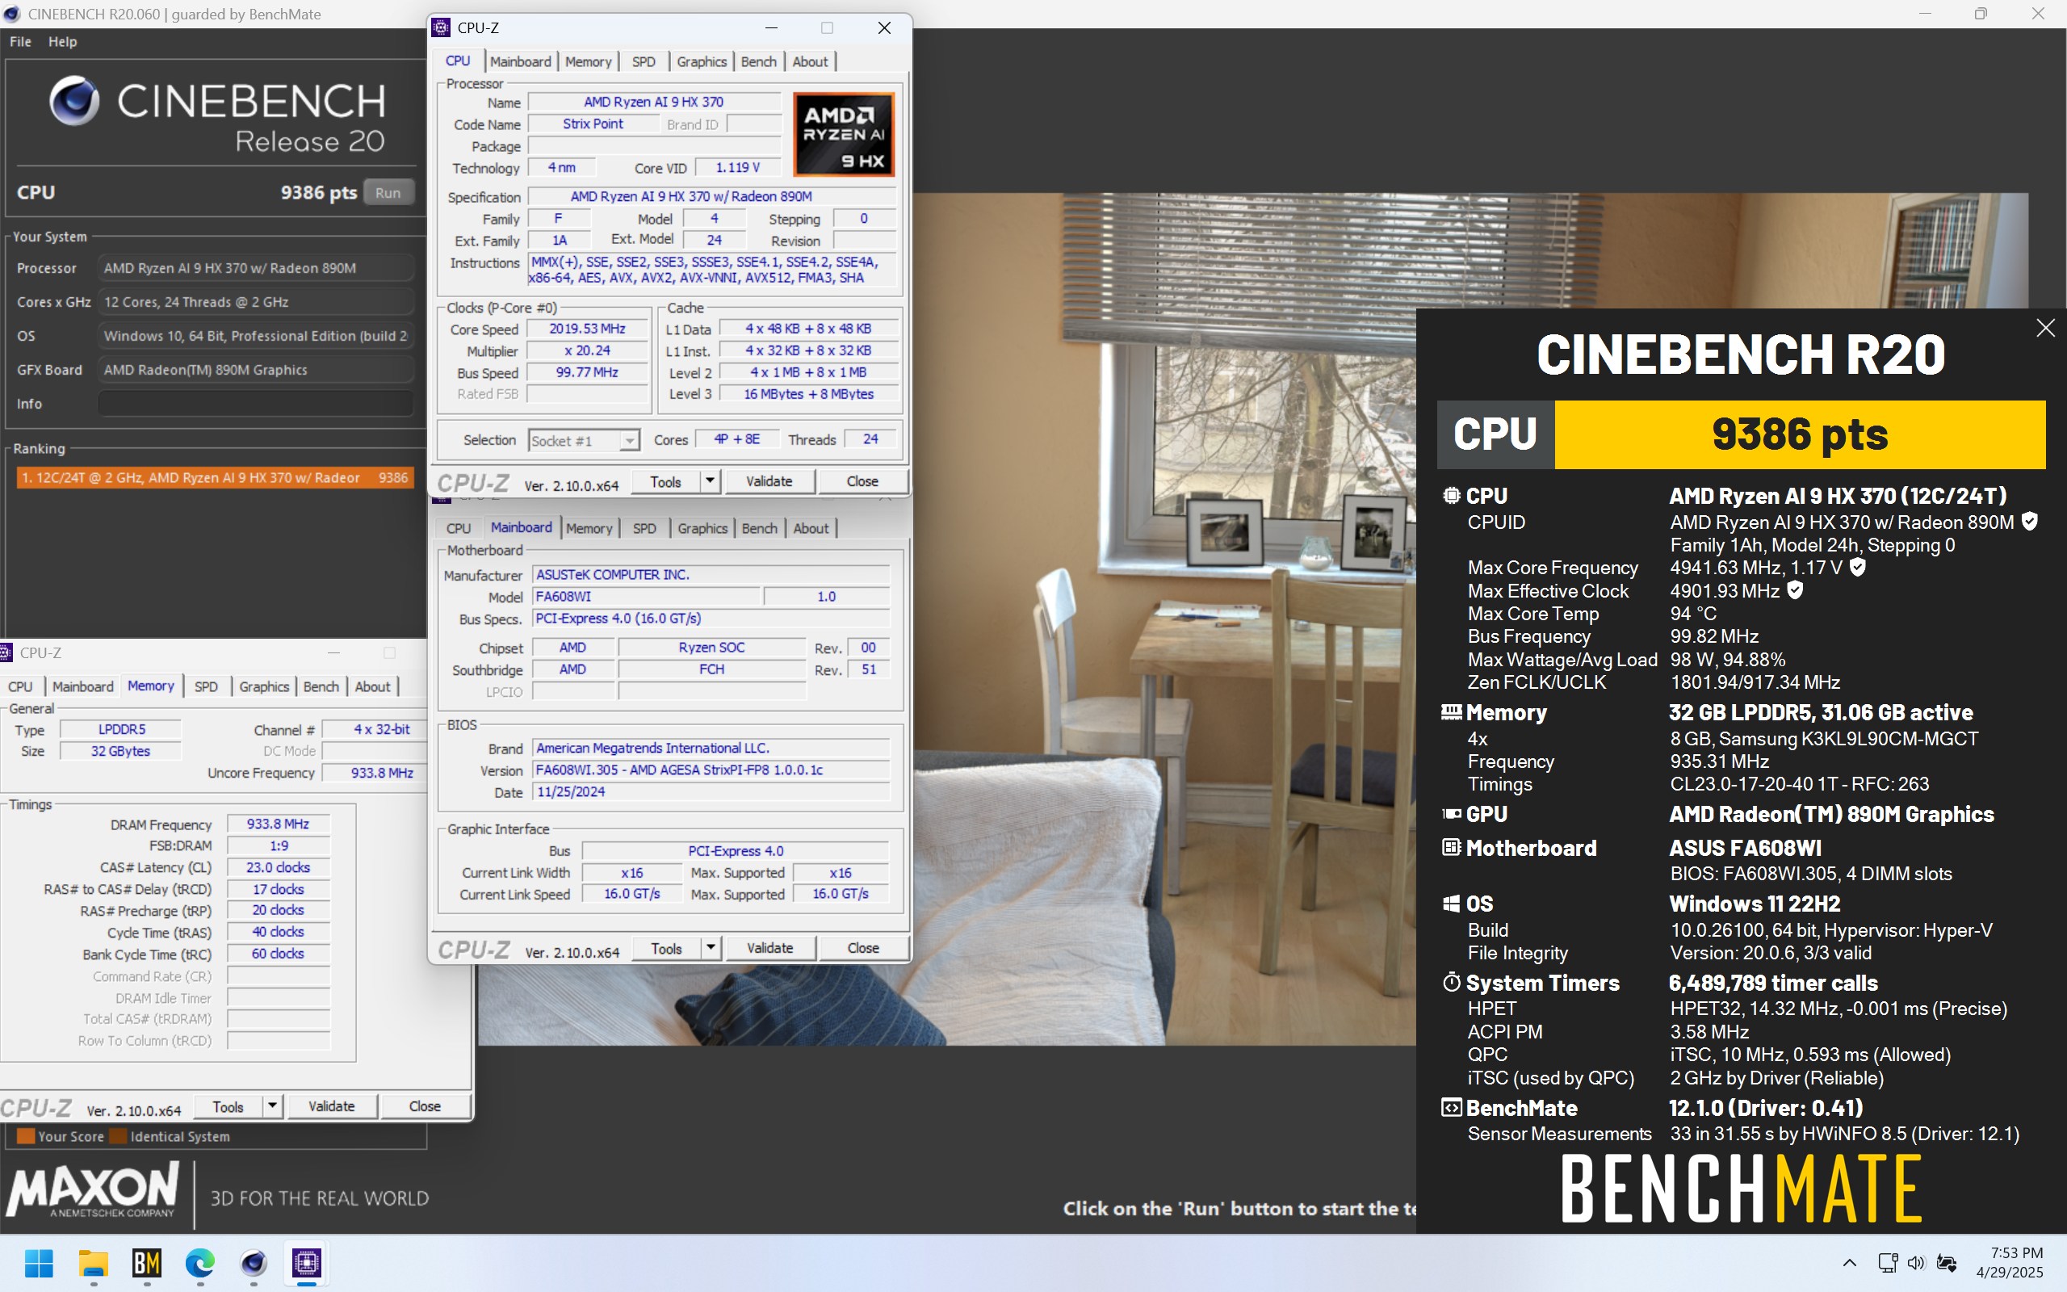Click Max Core Frequency verified shield
The height and width of the screenshot is (1292, 2067).
[x=1858, y=567]
